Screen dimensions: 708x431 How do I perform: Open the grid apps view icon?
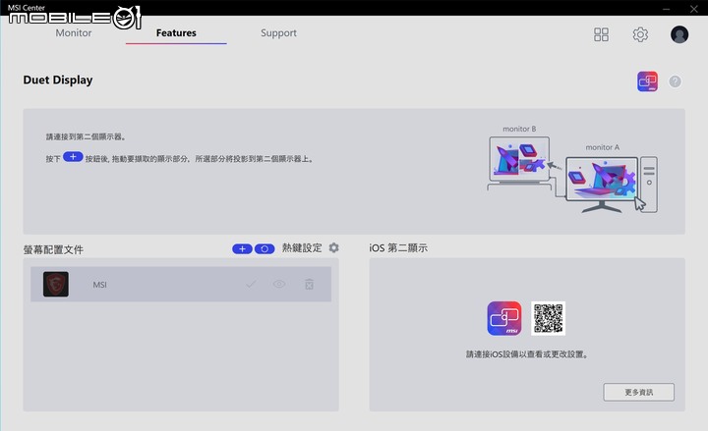(x=601, y=34)
